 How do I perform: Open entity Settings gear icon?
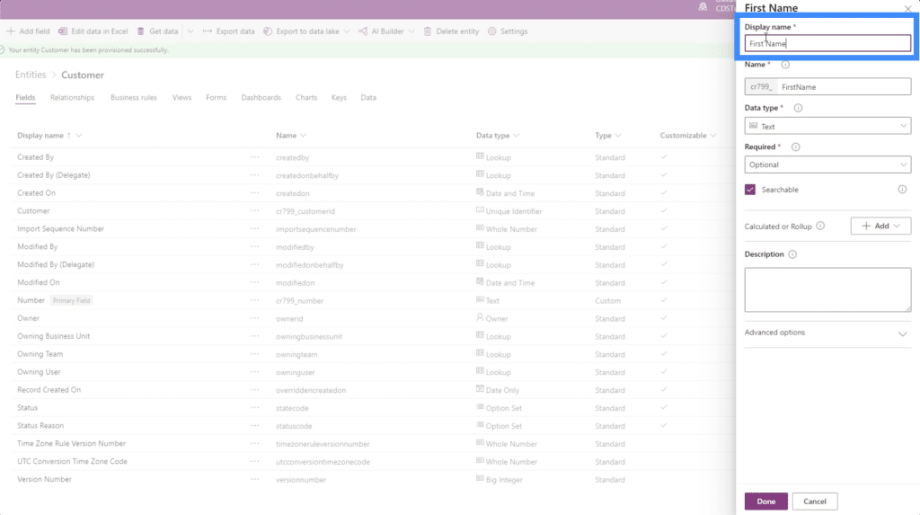pos(492,31)
